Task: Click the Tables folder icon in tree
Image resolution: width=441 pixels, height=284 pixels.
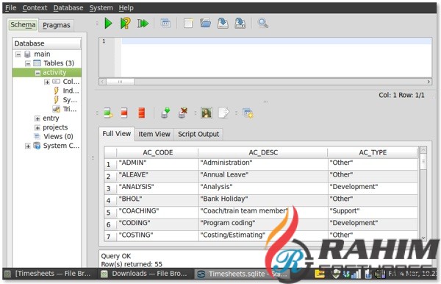Action: (x=37, y=63)
